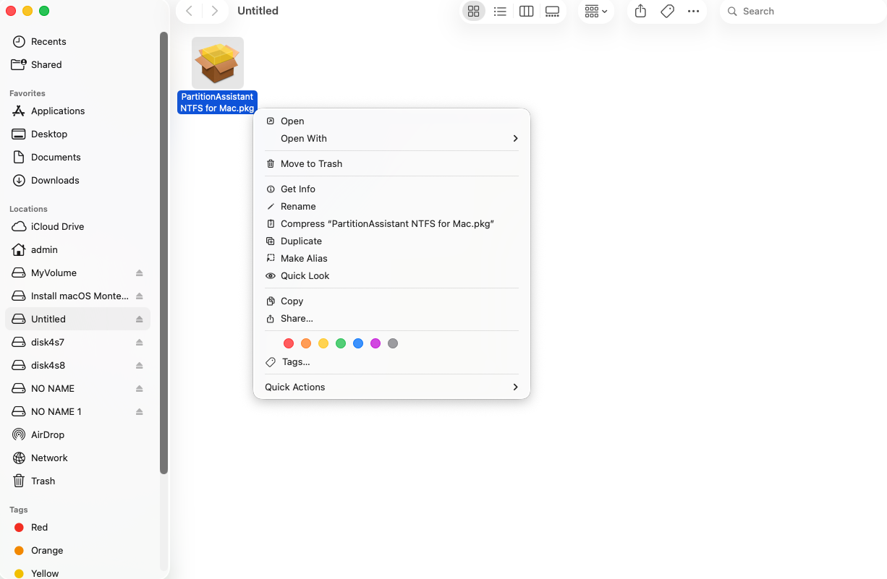
Task: Open Shared in the sidebar
Action: coord(77,64)
